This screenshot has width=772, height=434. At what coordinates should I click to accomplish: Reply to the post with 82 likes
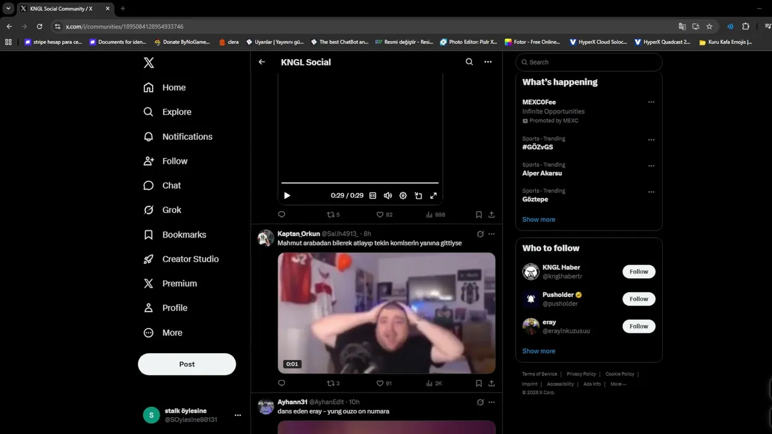coord(282,215)
